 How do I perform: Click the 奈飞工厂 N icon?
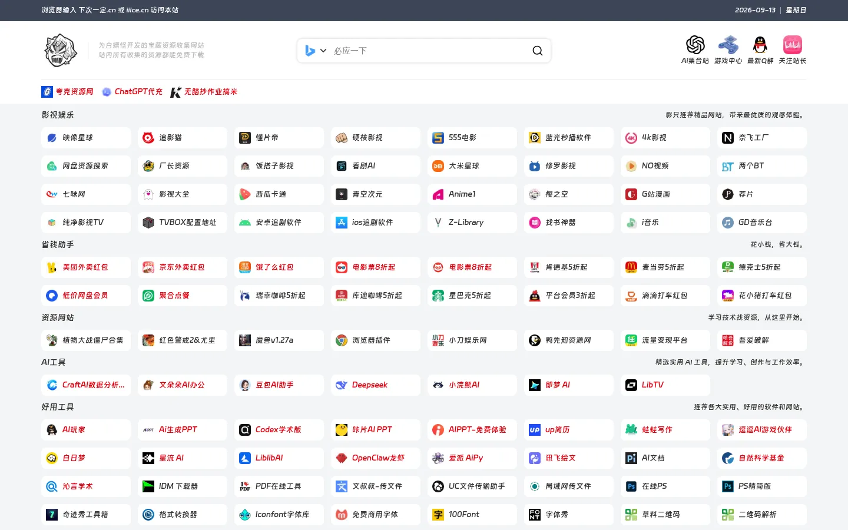[x=728, y=138]
